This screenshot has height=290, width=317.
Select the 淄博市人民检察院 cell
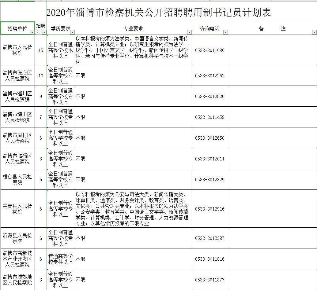[x=17, y=50]
